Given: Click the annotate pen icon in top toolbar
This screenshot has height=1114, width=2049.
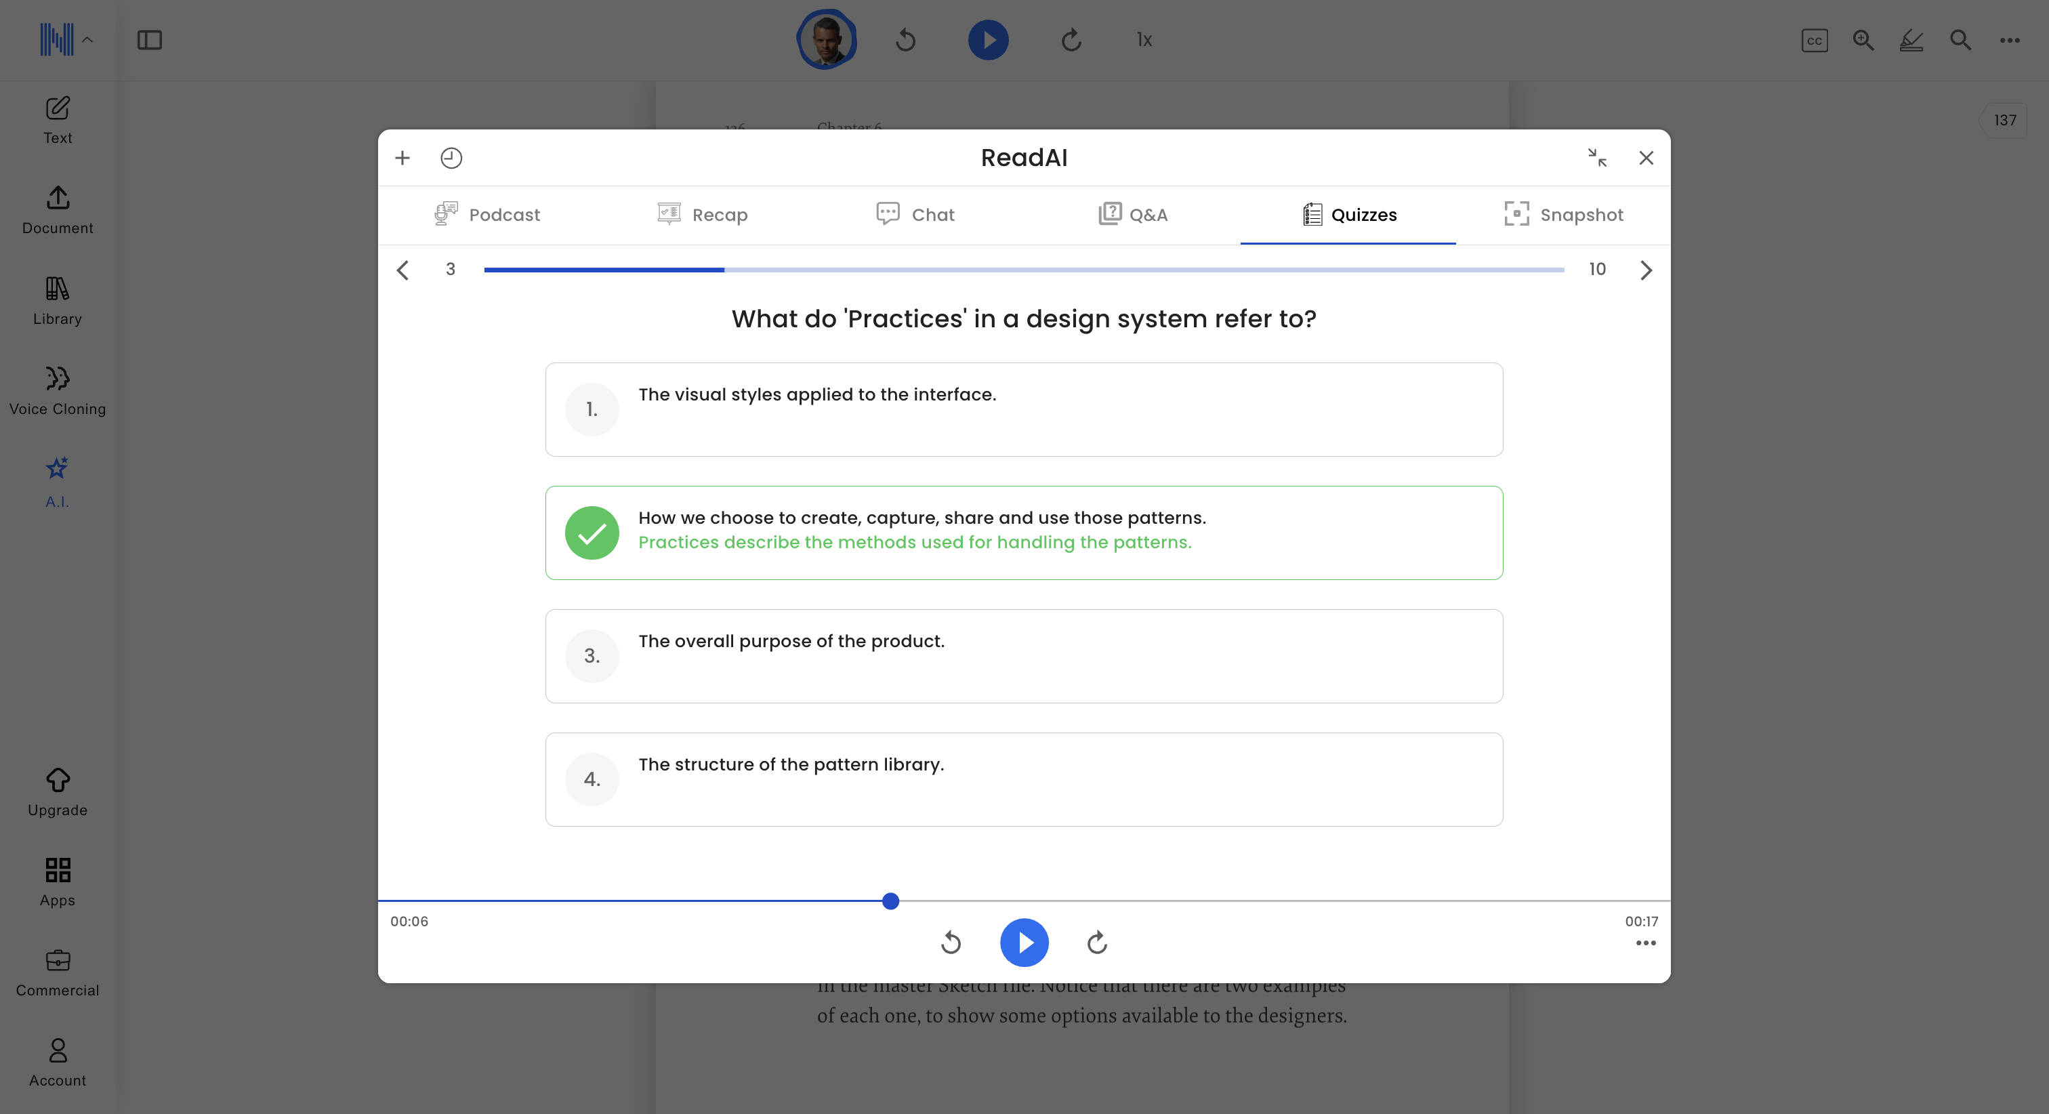Looking at the screenshot, I should [x=1911, y=40].
